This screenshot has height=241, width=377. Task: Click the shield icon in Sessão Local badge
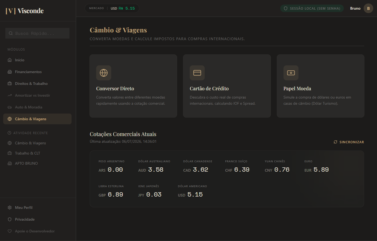(286, 8)
